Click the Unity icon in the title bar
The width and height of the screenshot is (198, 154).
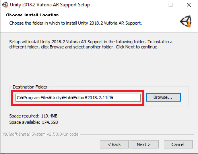(5, 5)
